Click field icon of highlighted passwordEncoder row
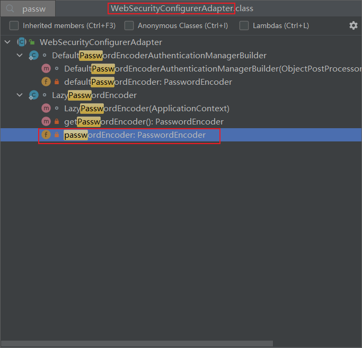Viewport: 362px width, 348px height. [x=46, y=135]
